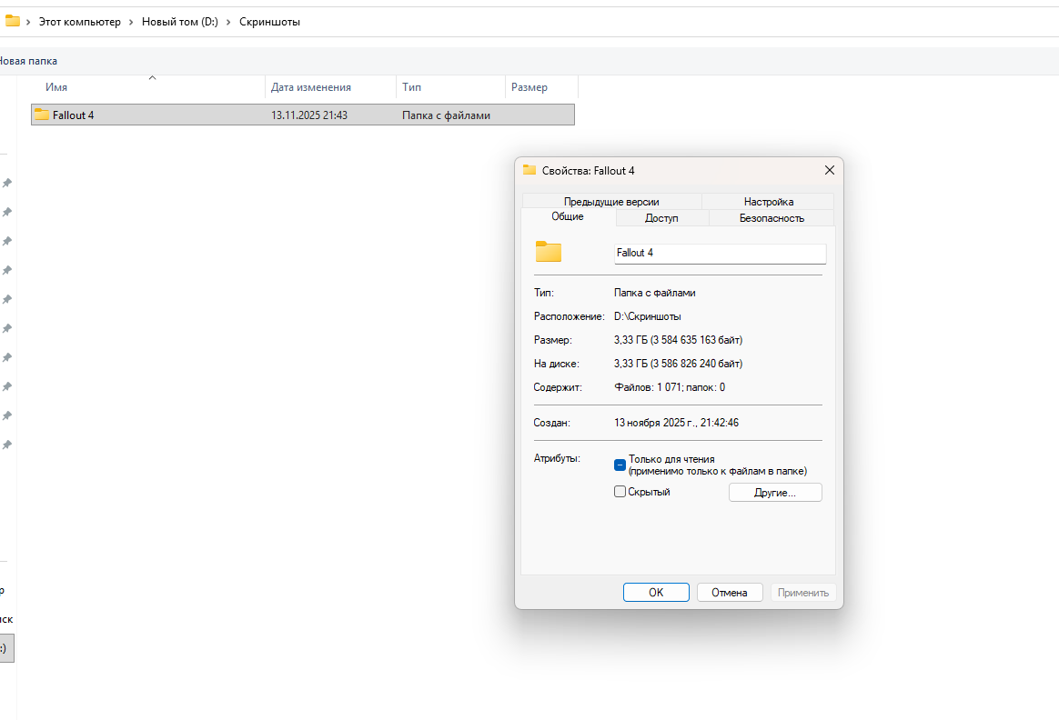Expand chevron after Этот компьютер breadcrumb
Image resolution: width=1059 pixels, height=720 pixels.
[131, 22]
